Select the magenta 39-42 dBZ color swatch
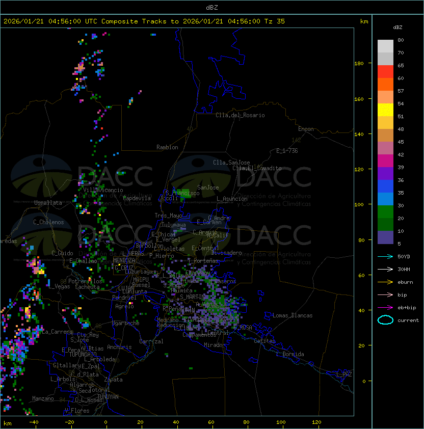The height and width of the screenshot is (429, 424). coord(385,161)
